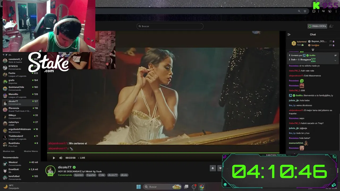Screen dimensions: 340x191
Task: Click the BotRix welcome message sender
Action: (299, 95)
